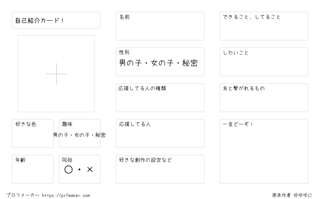Click the 好きな色 field
This screenshot has width=319, height=199.
[x=33, y=133]
